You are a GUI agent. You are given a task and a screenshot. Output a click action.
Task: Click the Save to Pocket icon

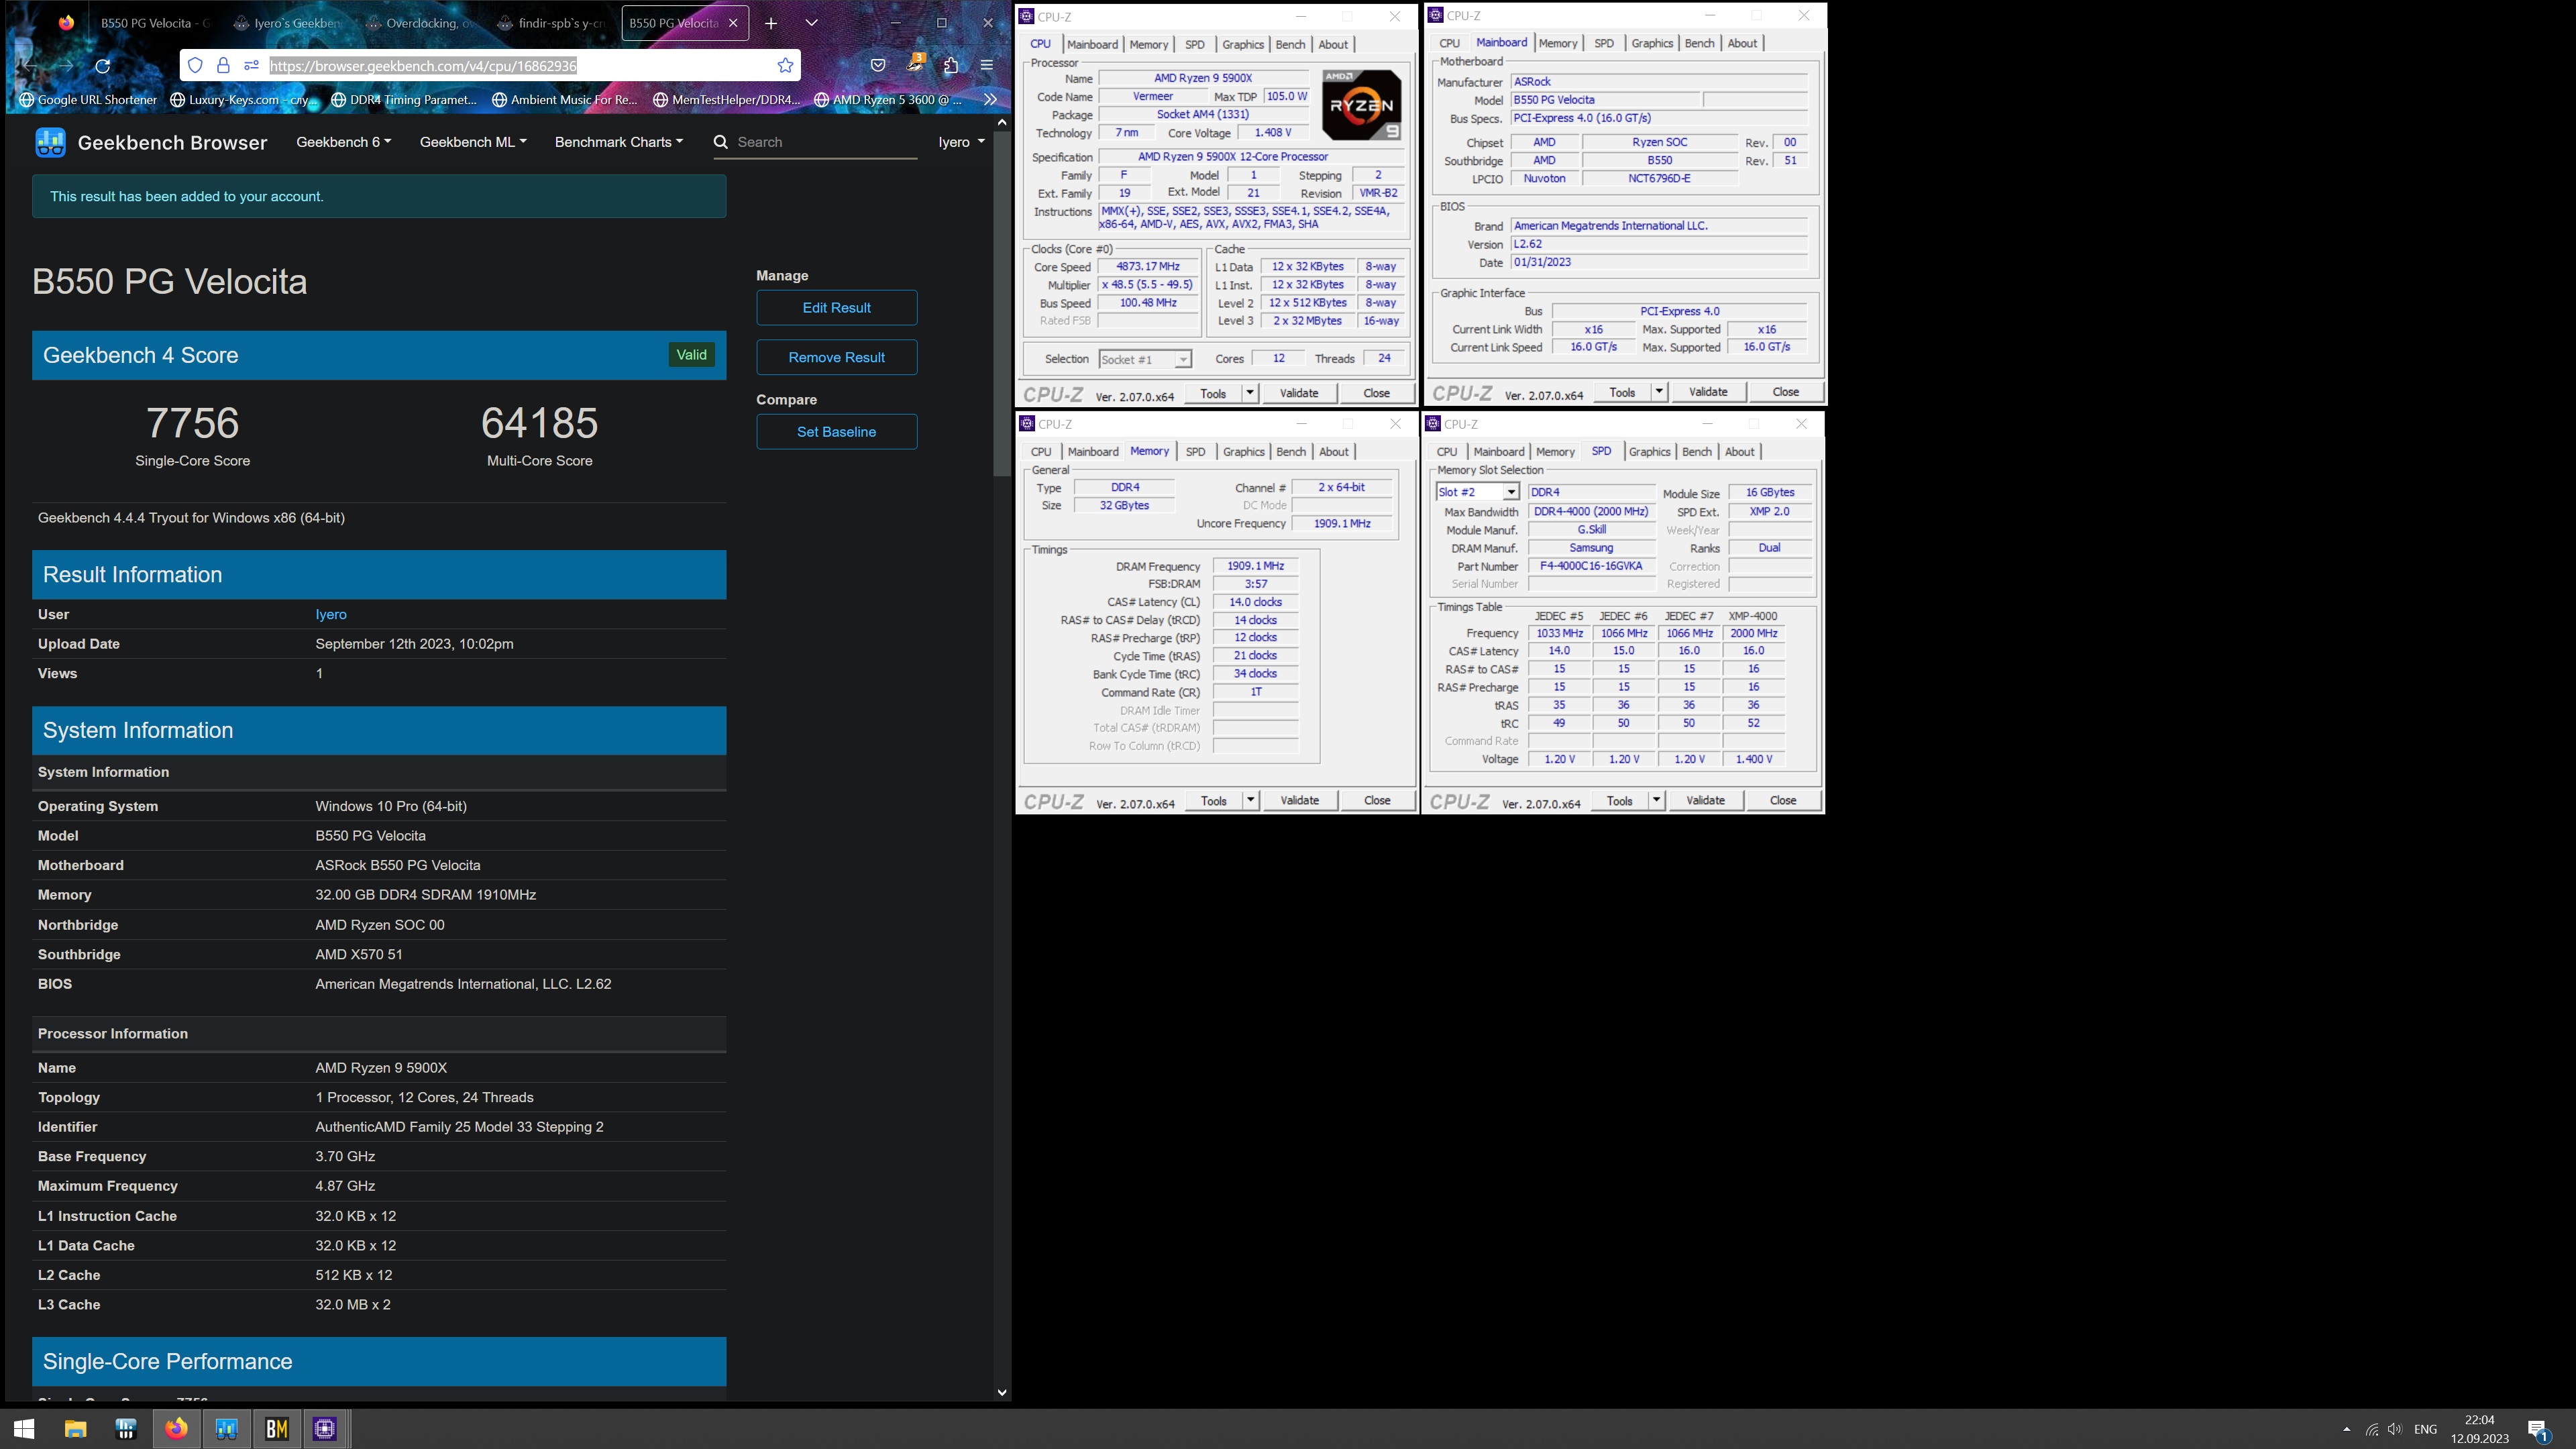pyautogui.click(x=877, y=66)
